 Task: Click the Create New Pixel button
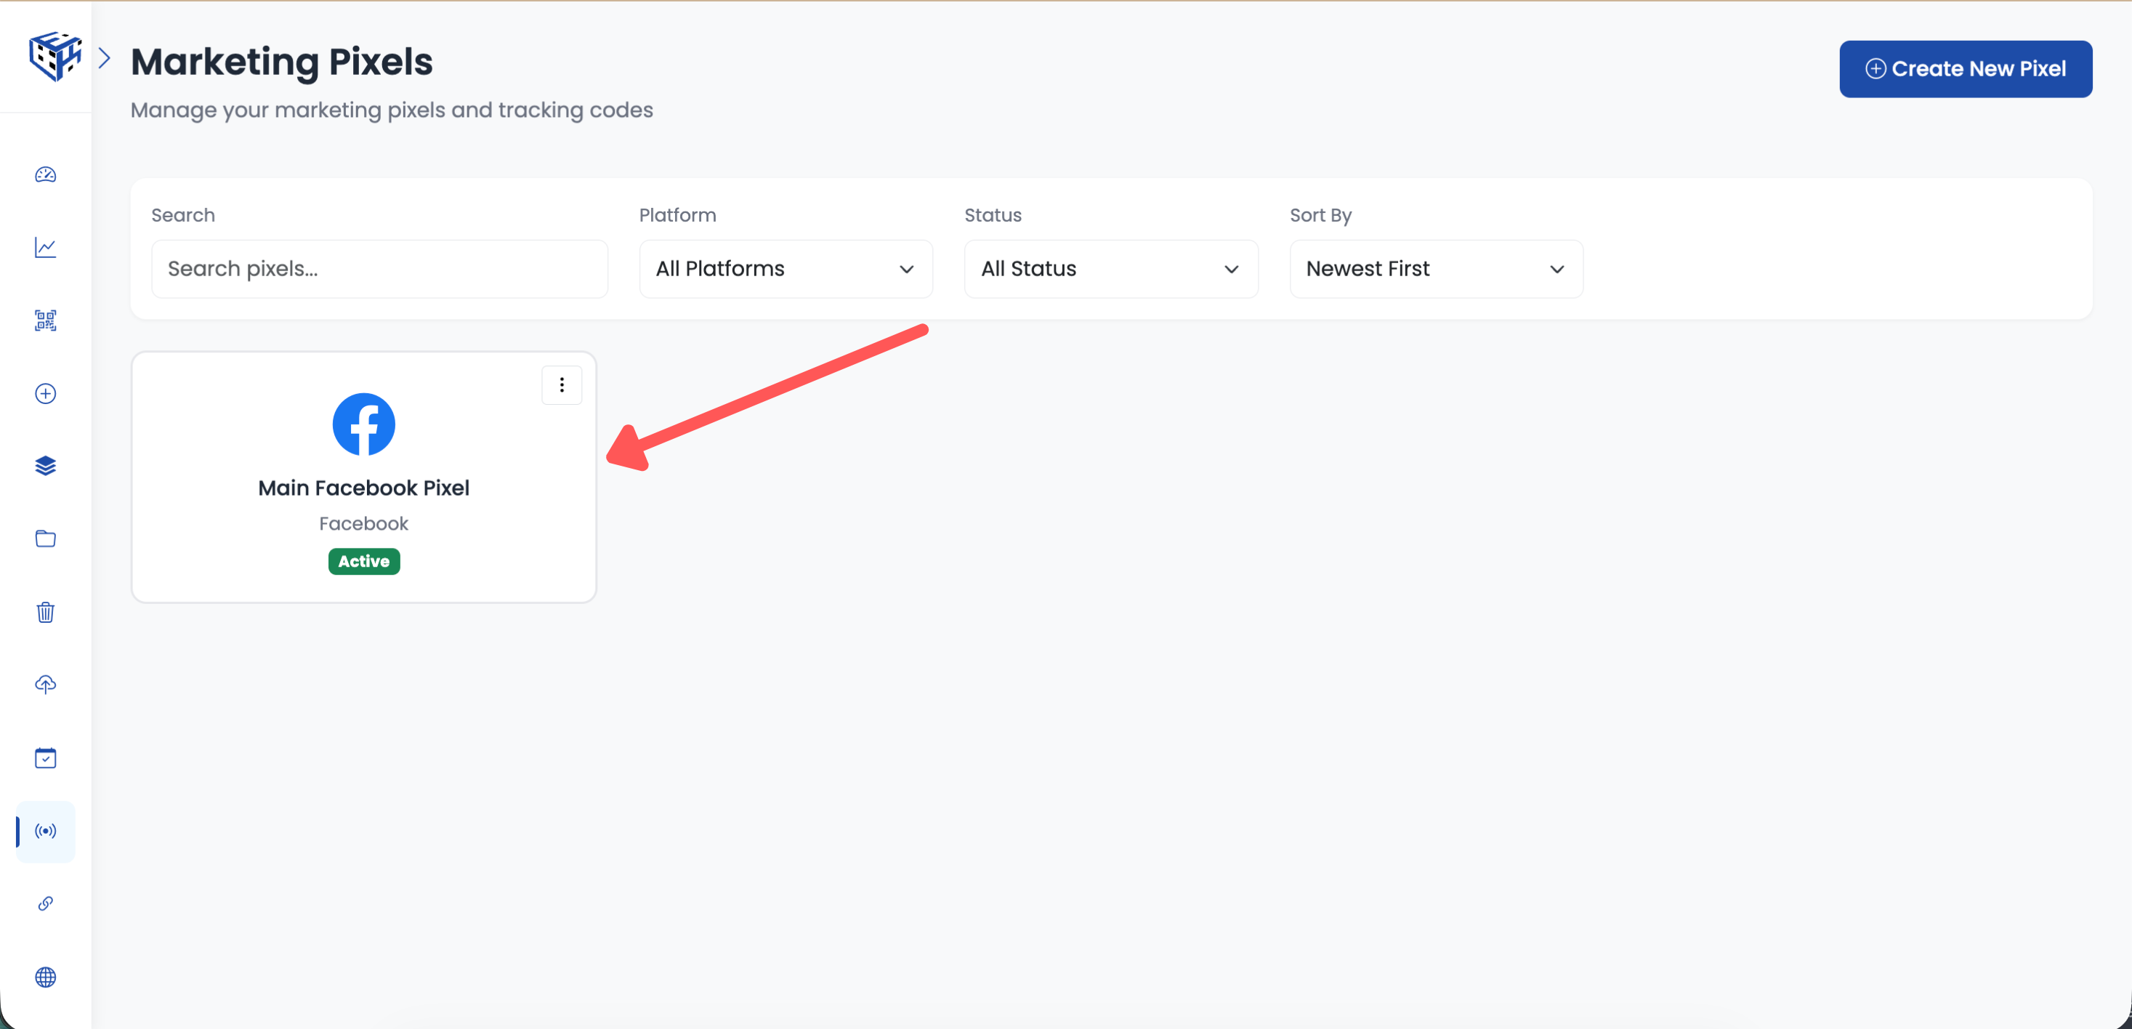click(1965, 69)
